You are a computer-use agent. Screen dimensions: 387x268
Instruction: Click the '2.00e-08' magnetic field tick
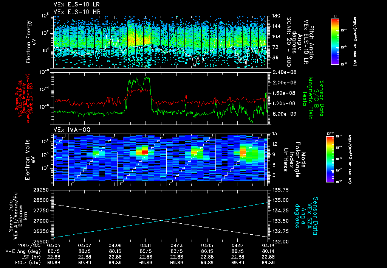[284, 83]
